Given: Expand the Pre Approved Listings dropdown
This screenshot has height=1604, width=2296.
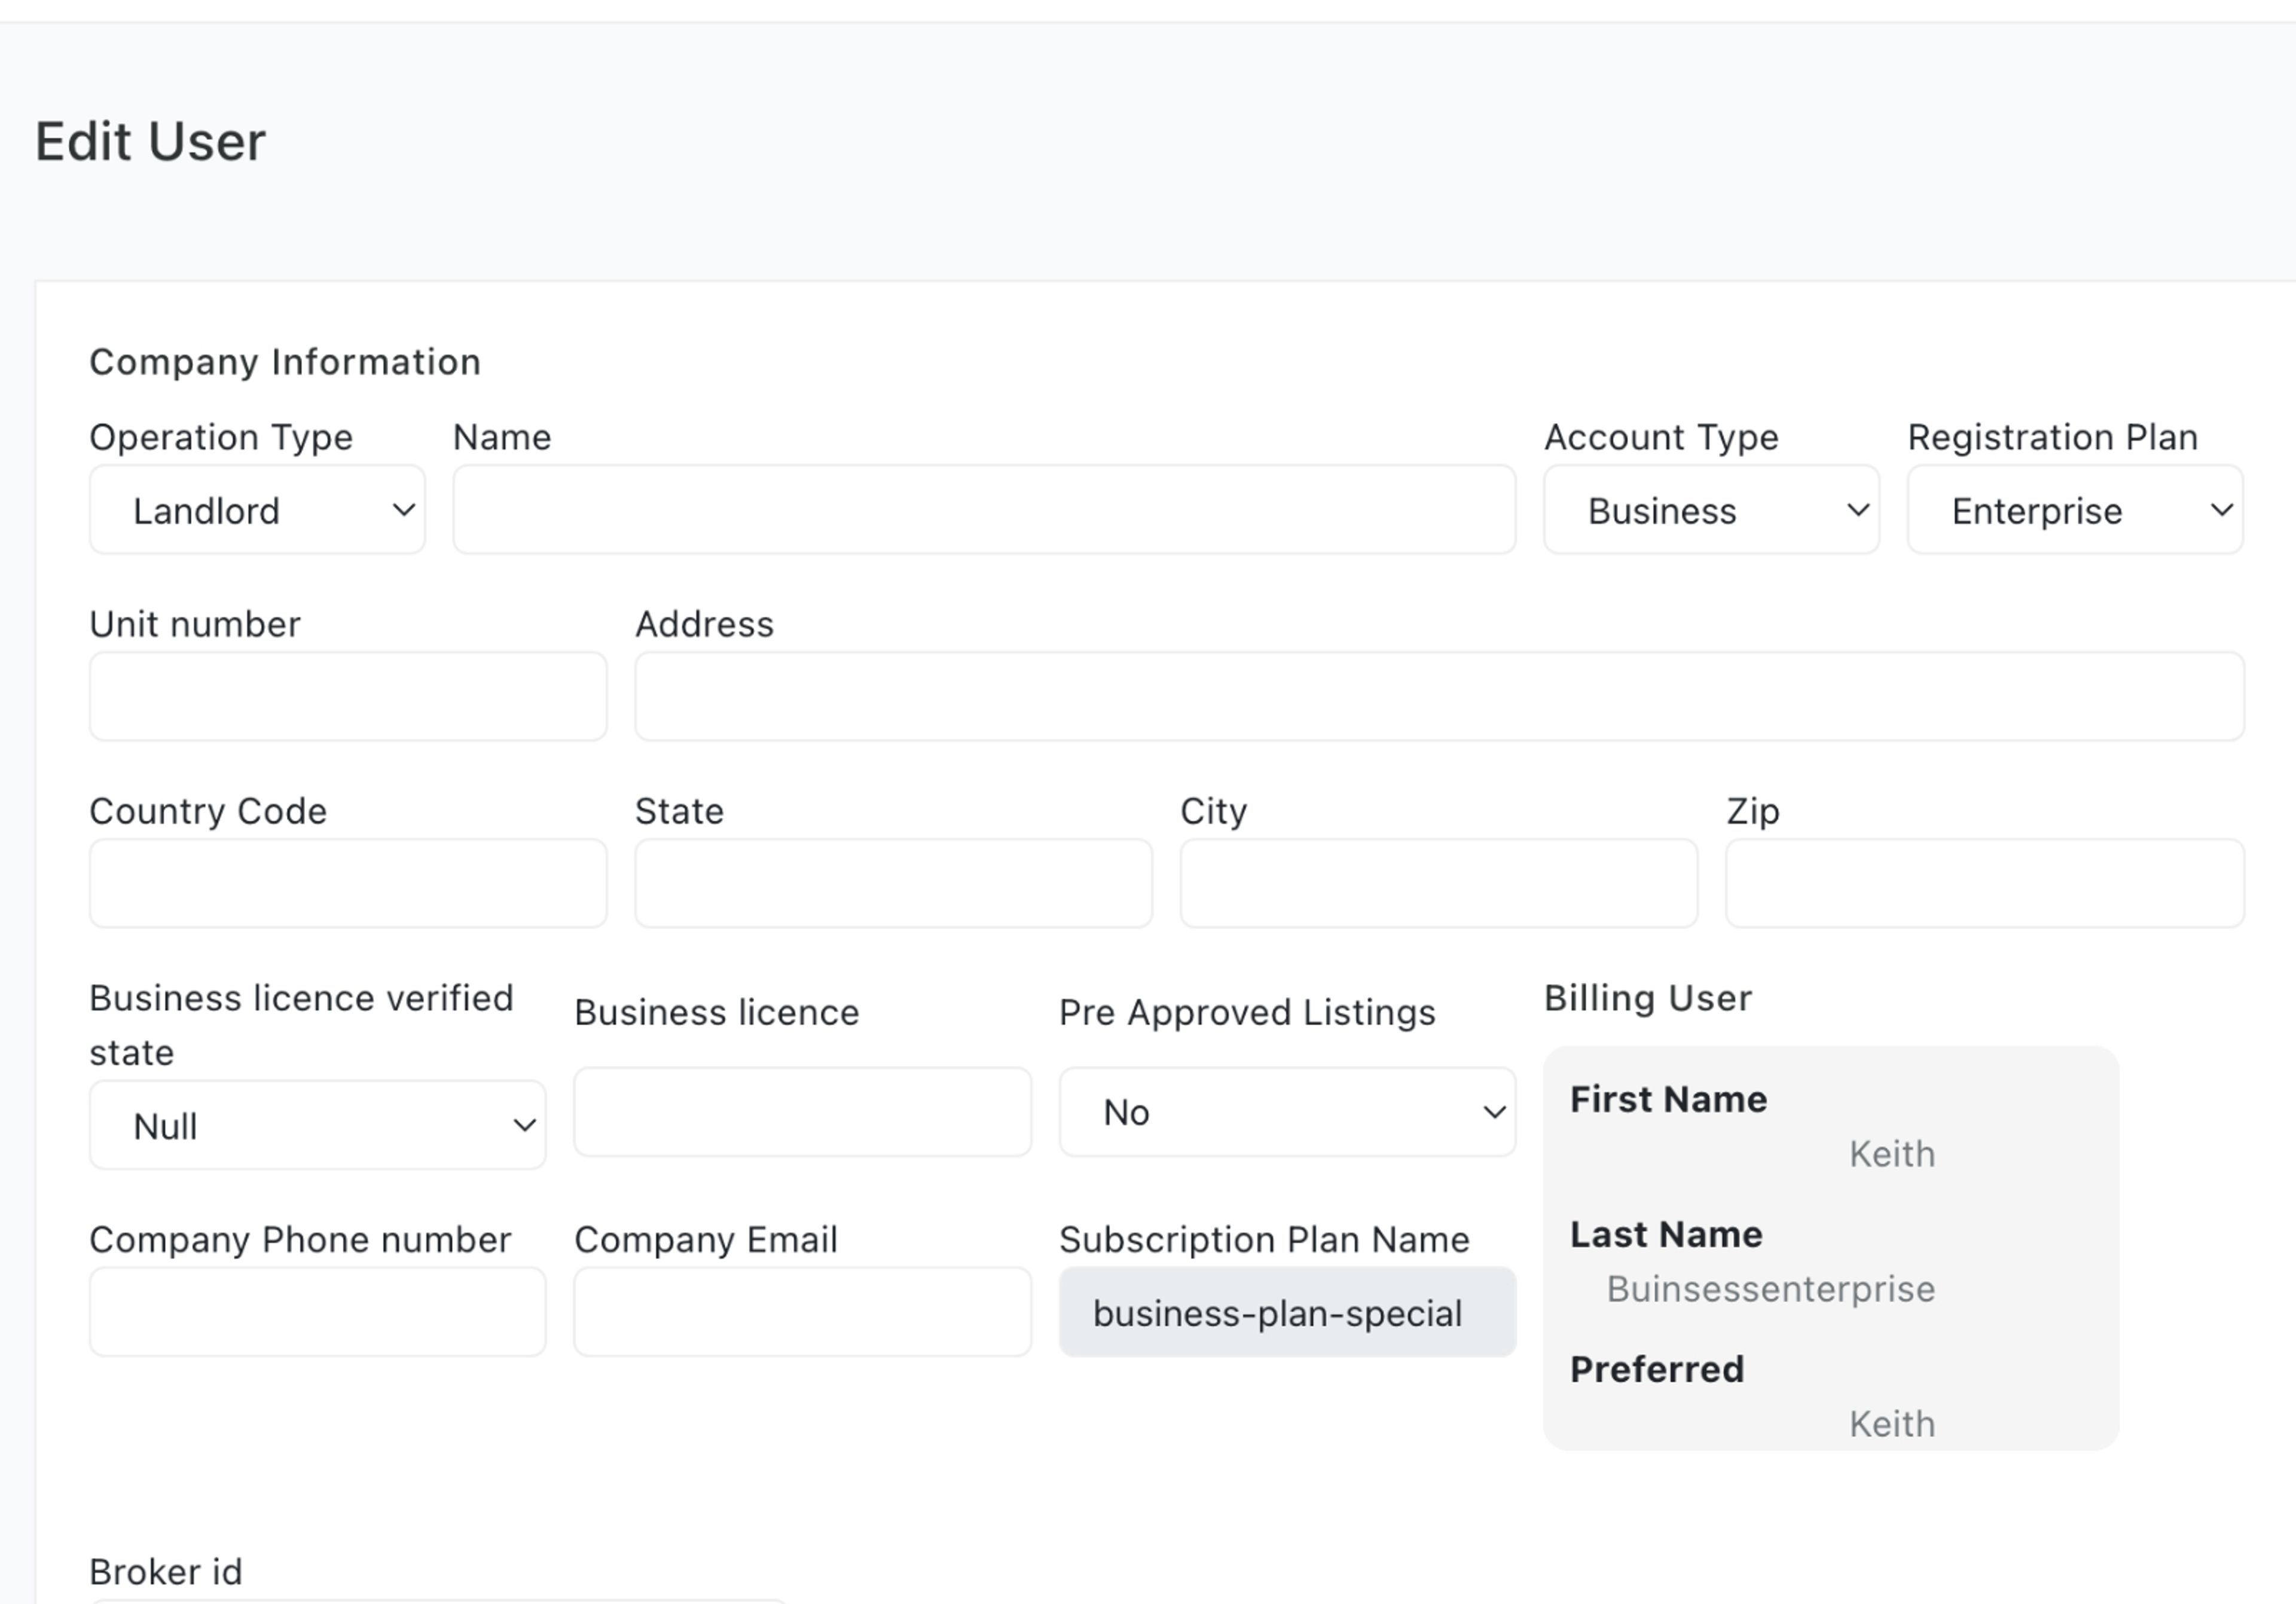Looking at the screenshot, I should [1287, 1112].
